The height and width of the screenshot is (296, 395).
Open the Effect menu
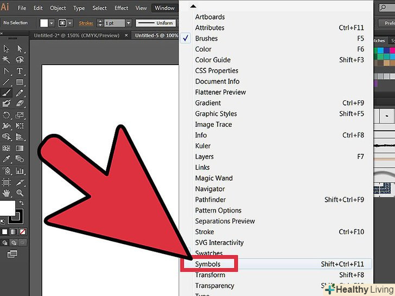pos(122,8)
